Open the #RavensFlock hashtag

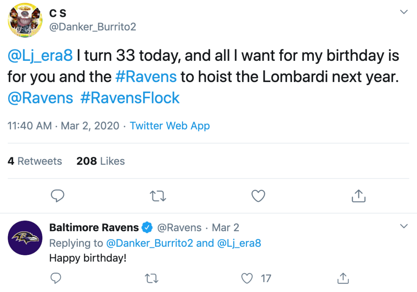(x=130, y=98)
